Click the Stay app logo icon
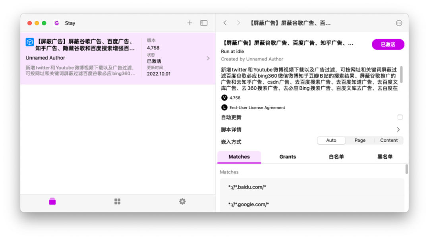The image size is (429, 239). [57, 23]
